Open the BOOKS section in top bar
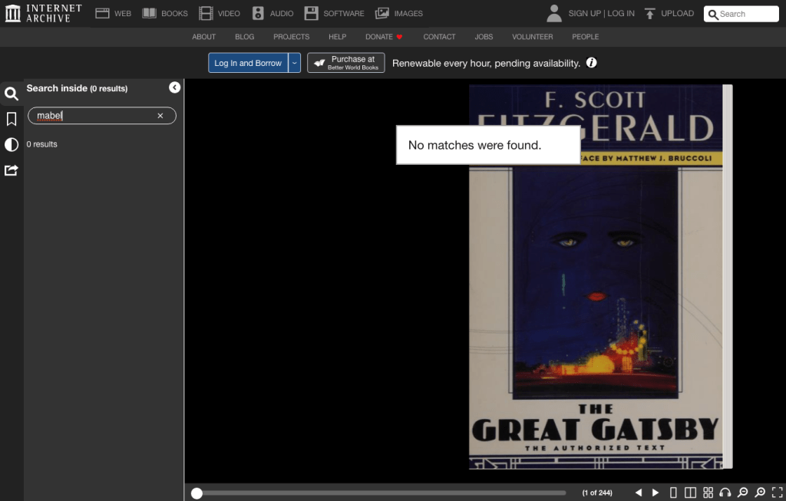This screenshot has width=786, height=501. click(165, 13)
